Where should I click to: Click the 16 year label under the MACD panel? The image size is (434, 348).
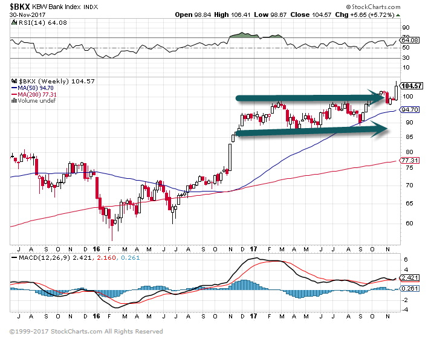(x=96, y=316)
